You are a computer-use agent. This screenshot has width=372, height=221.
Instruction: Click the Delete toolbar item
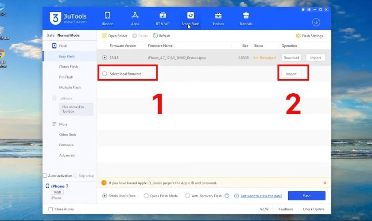pos(140,36)
